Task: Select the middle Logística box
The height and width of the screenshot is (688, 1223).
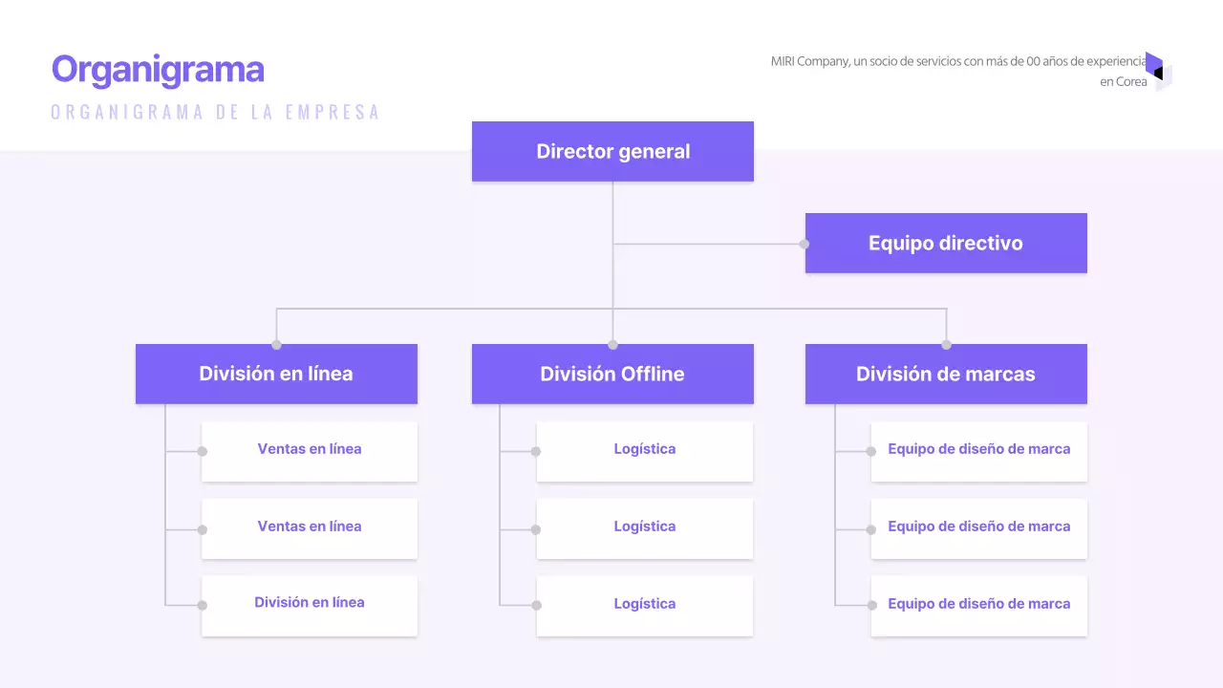Action: 645,527
